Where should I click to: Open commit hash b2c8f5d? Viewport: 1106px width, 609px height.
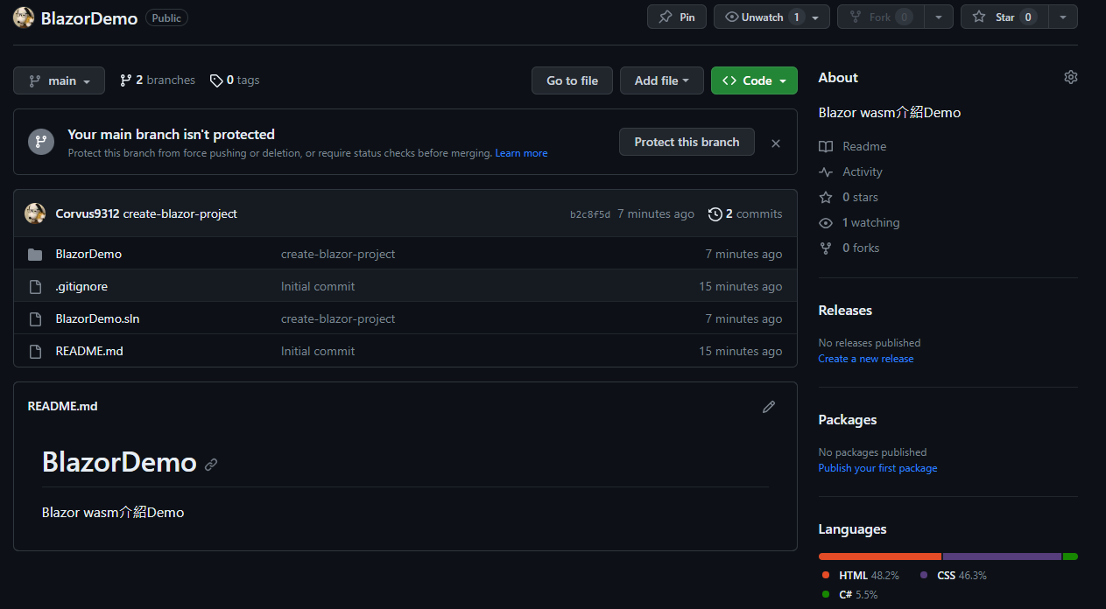pos(590,214)
